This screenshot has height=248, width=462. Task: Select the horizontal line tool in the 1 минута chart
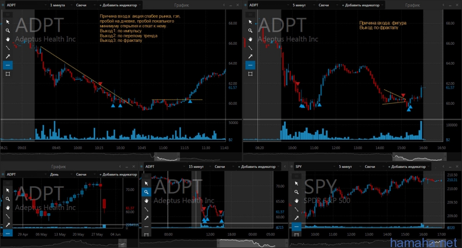[x=8, y=65]
